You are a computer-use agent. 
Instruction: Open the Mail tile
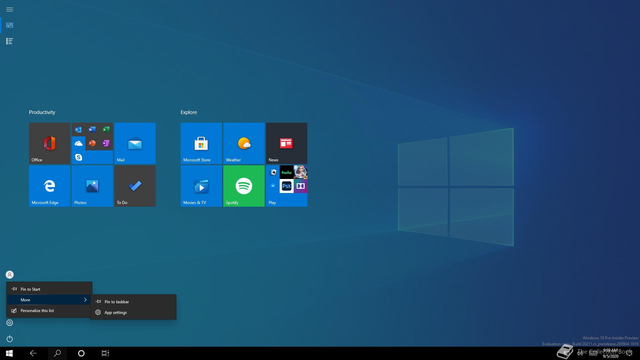click(135, 143)
